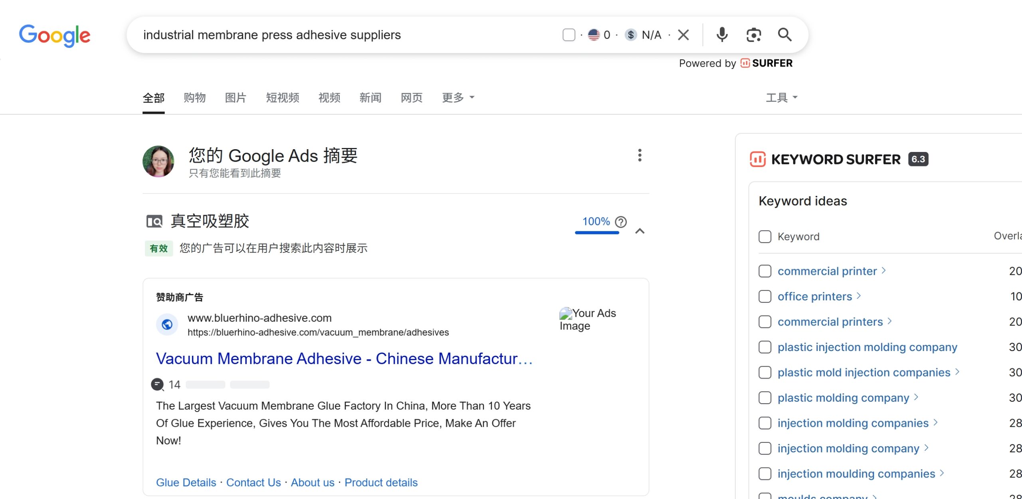Open three-dot menu of Google Ads summary

640,155
